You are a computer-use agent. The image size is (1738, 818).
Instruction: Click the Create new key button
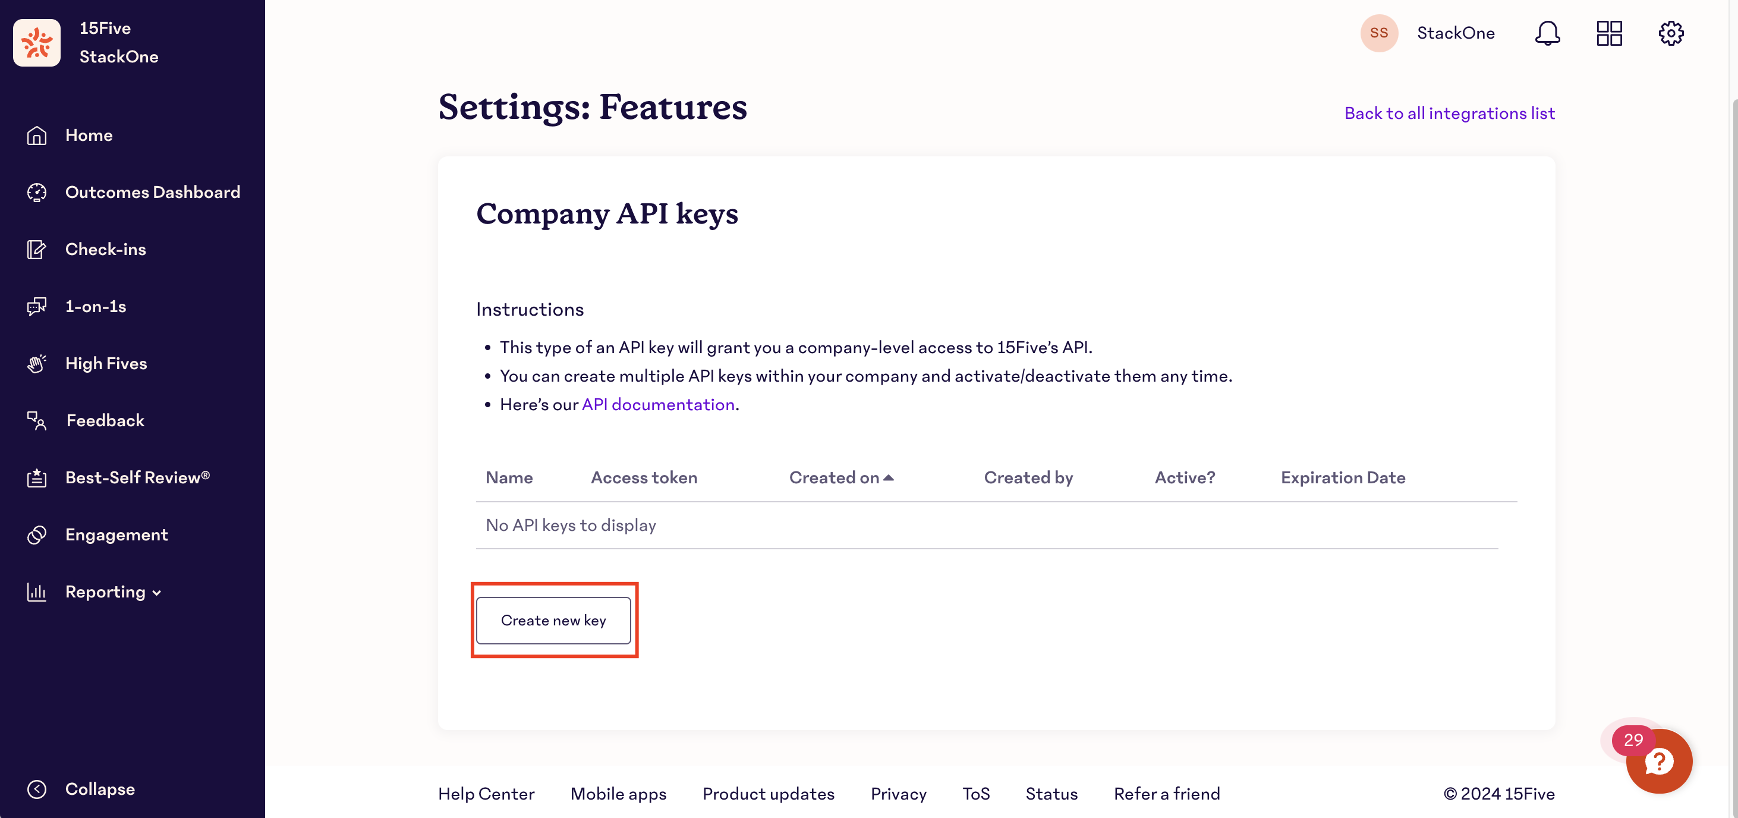(553, 620)
